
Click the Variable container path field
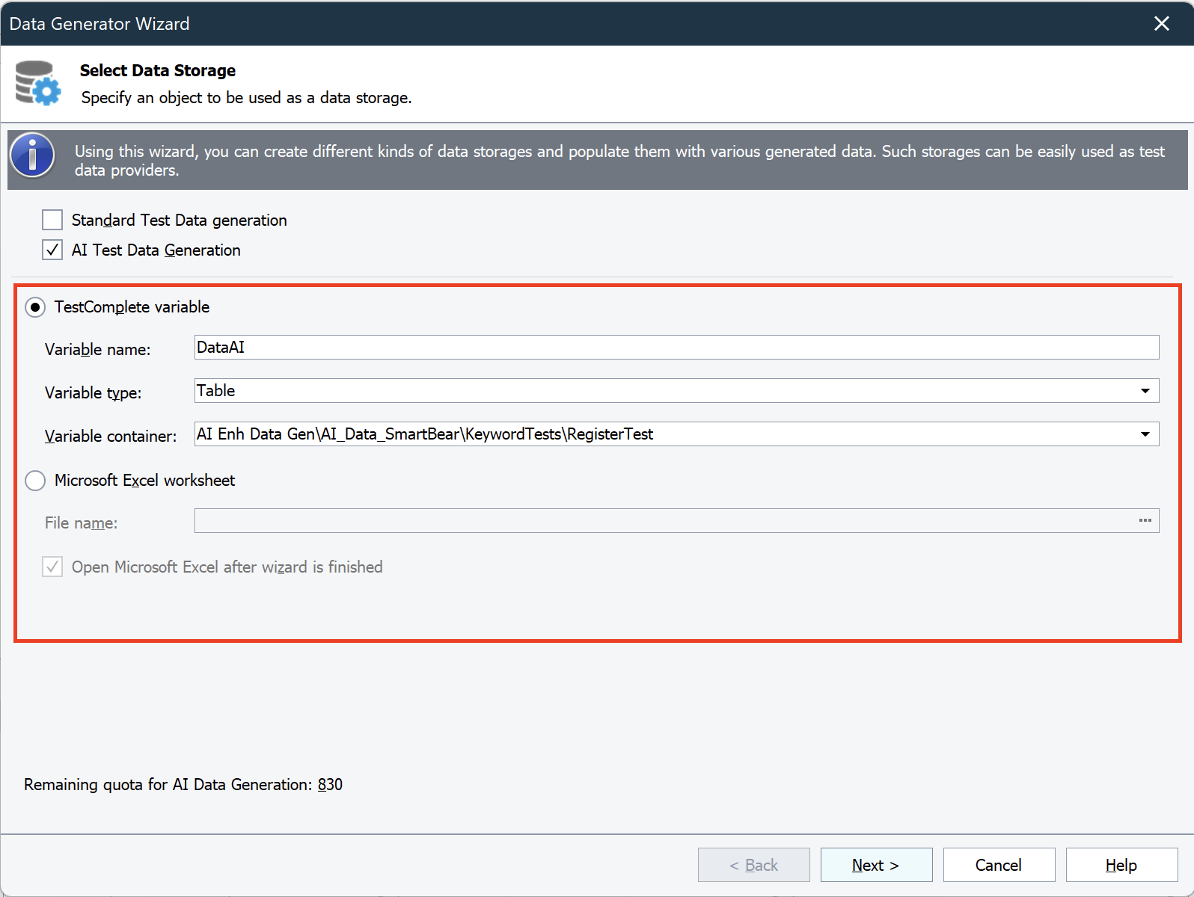pyautogui.click(x=658, y=434)
